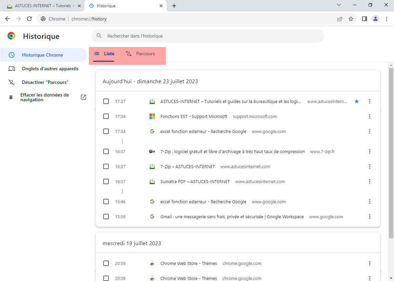Check the 7-Zip logiciel gratuit entry box

(106, 151)
